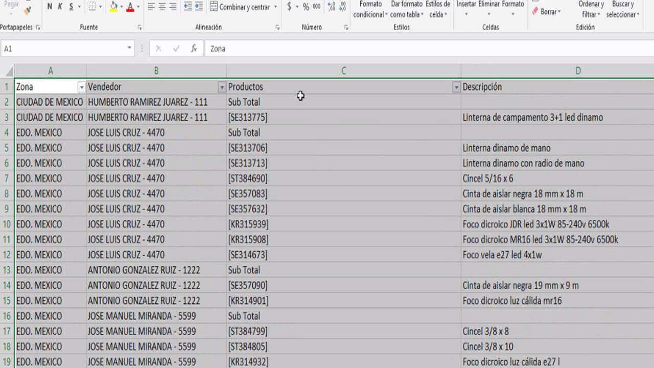Align text left

151,7
